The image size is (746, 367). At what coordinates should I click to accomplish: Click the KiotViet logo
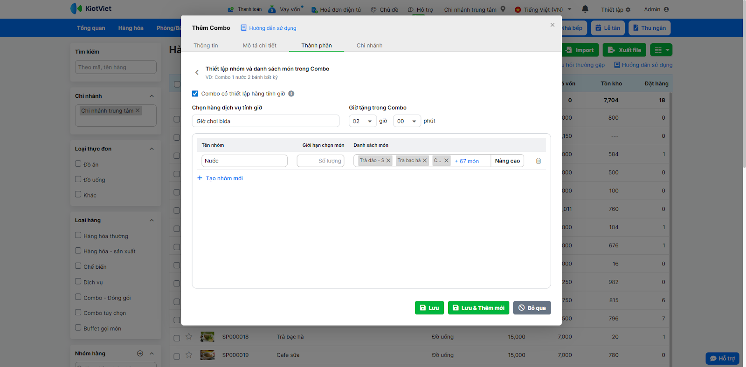91,8
